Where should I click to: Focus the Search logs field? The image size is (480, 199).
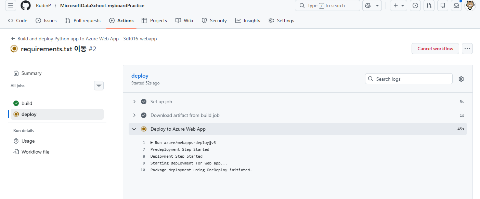click(409, 79)
